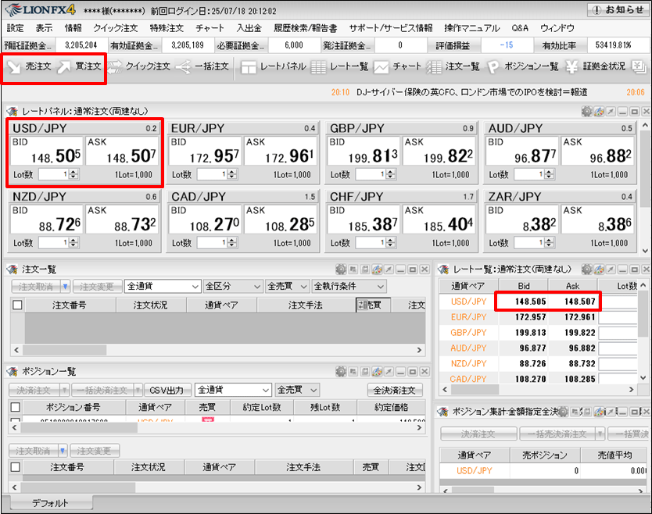
Task: Click the CSV出力 button
Action: 166,390
